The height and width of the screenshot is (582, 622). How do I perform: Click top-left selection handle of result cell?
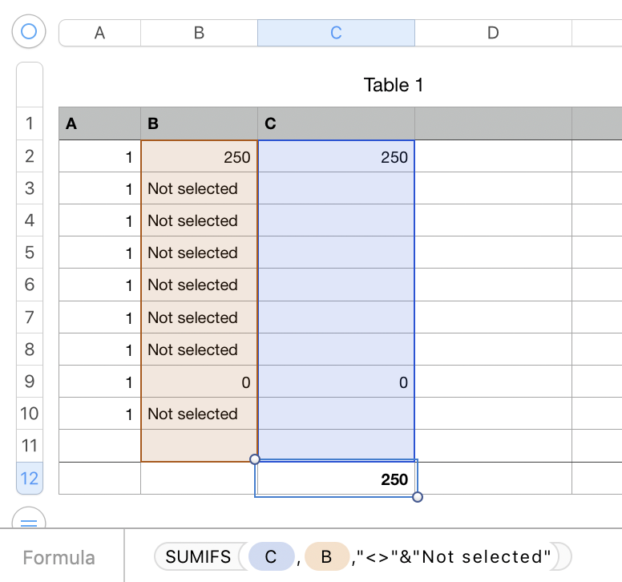(x=255, y=459)
